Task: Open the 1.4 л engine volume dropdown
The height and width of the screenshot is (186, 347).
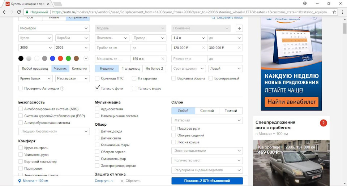Action: tap(189, 38)
